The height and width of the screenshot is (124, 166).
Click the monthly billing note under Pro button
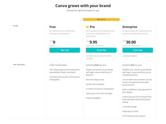point(98,57)
